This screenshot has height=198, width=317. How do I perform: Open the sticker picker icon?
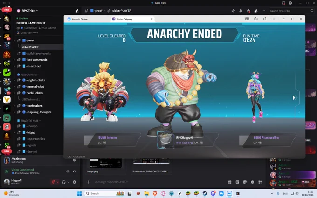[x=245, y=182]
